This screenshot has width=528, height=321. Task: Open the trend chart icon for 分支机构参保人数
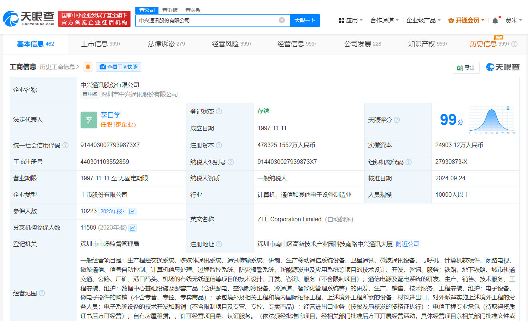click(x=133, y=228)
